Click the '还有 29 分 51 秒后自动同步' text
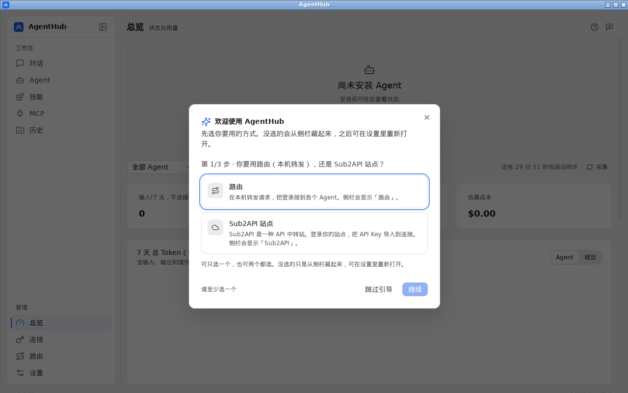Screen dimensions: 628x393 point(540,167)
